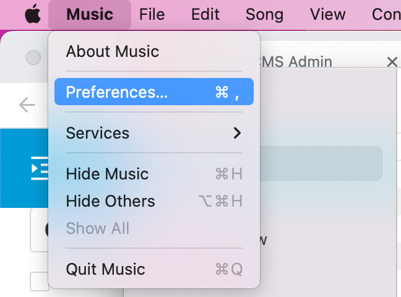Choose About Music
Image resolution: width=401 pixels, height=297 pixels.
tap(112, 51)
